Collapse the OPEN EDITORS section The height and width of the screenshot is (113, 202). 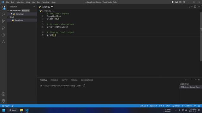[15, 11]
